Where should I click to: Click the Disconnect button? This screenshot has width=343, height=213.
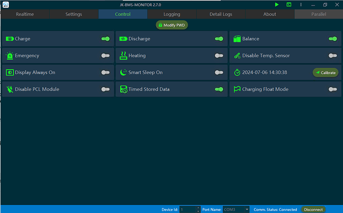click(313, 210)
